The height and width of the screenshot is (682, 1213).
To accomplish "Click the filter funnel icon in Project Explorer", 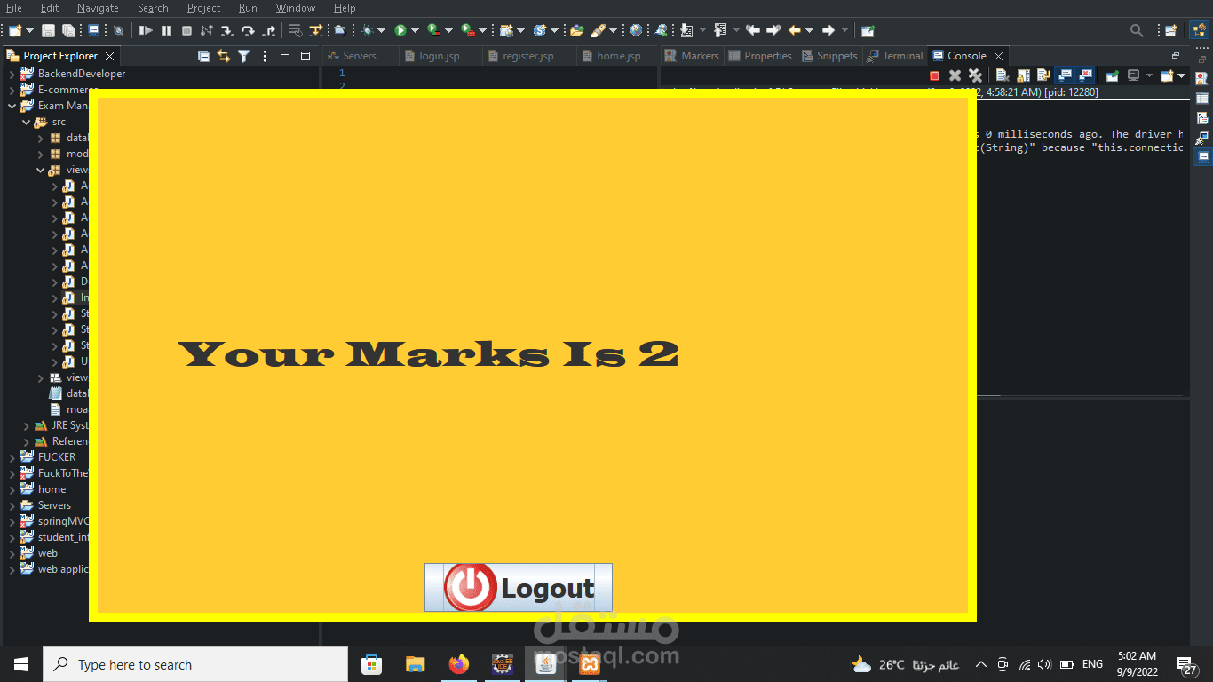I will pyautogui.click(x=243, y=56).
